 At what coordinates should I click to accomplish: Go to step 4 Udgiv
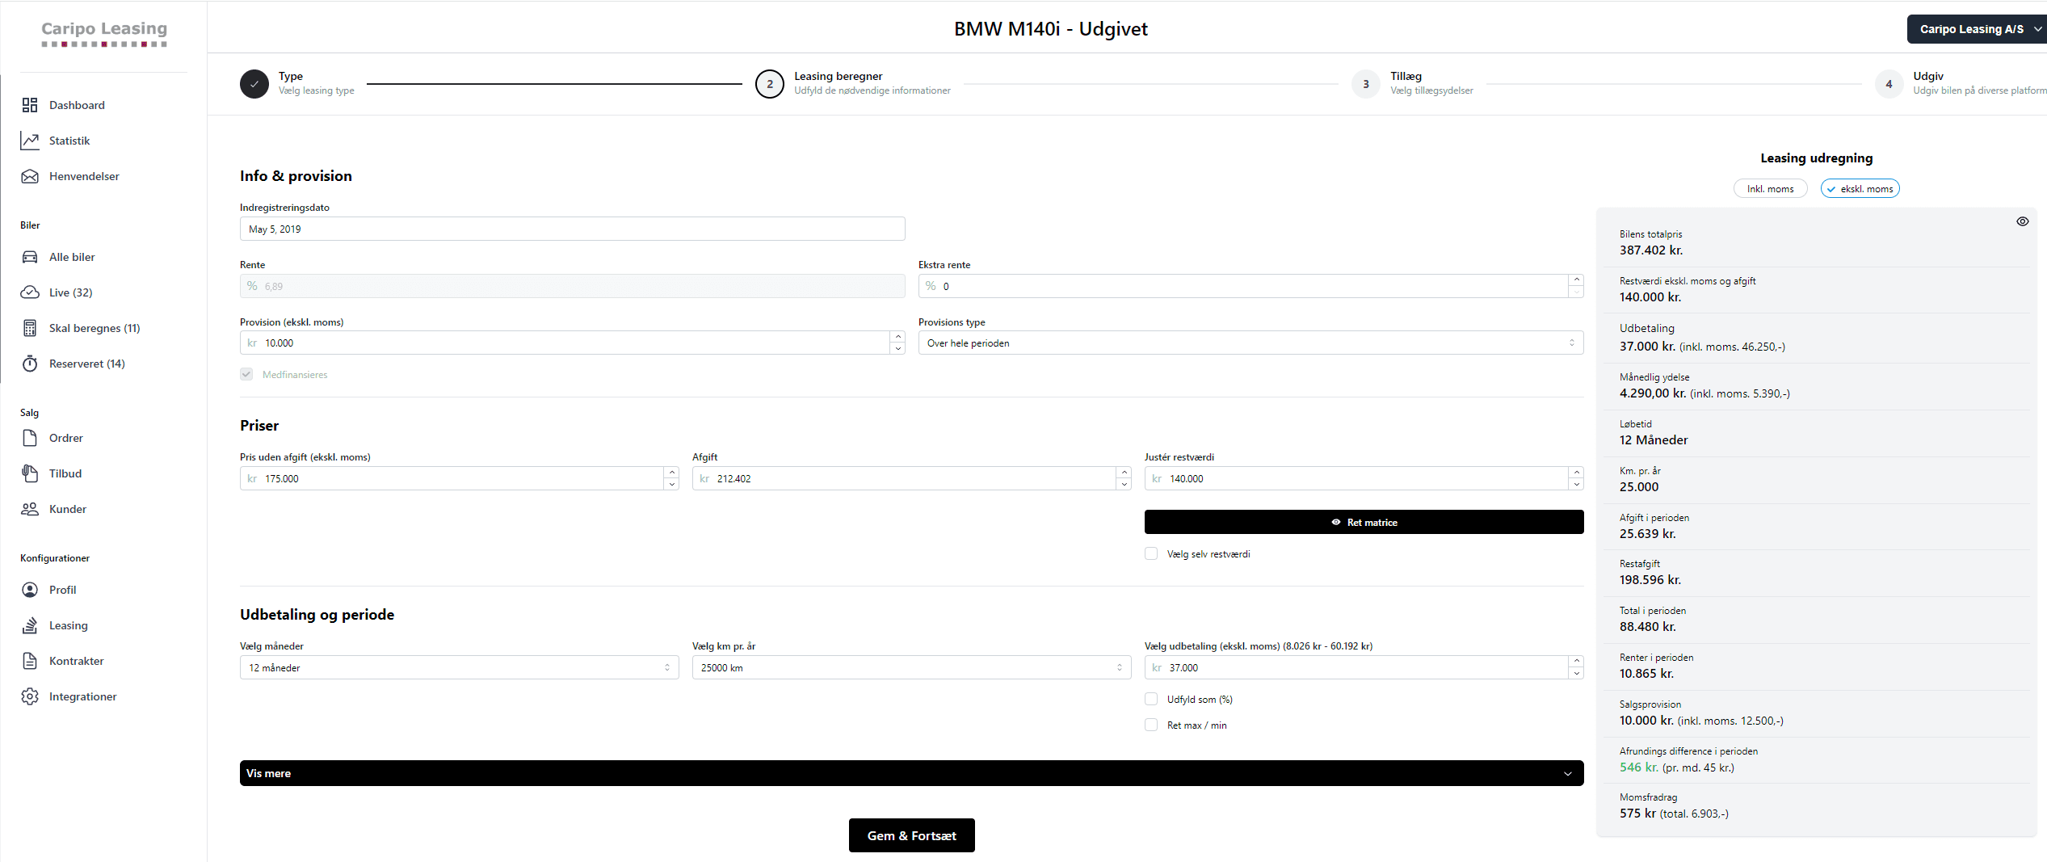[1961, 83]
